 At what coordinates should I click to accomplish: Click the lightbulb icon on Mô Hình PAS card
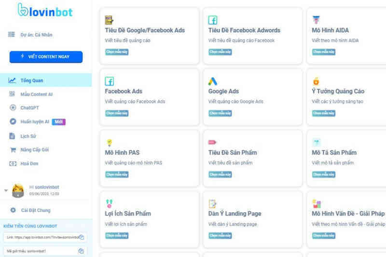tap(110, 142)
